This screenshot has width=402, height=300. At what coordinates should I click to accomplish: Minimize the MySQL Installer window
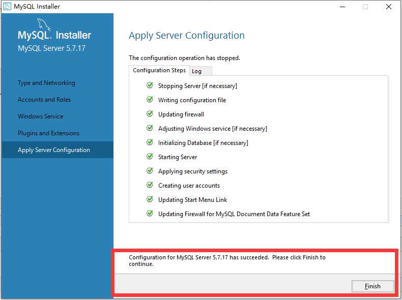pos(342,7)
